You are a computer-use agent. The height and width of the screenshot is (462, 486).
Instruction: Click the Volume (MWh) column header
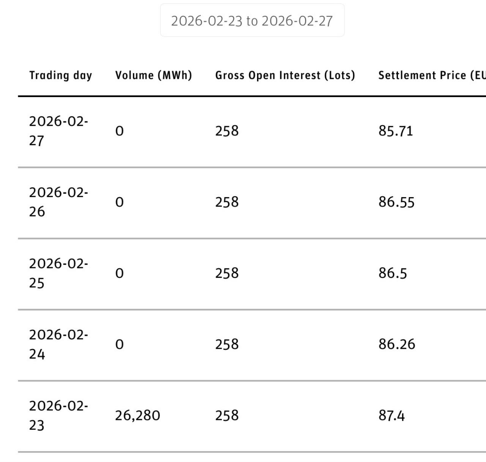coord(153,75)
